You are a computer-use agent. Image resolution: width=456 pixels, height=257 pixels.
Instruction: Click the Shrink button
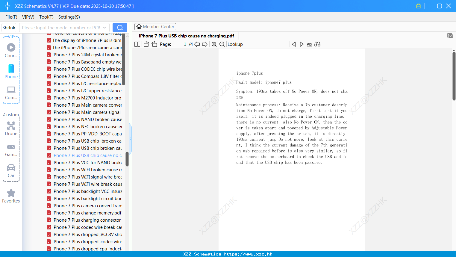(x=9, y=28)
